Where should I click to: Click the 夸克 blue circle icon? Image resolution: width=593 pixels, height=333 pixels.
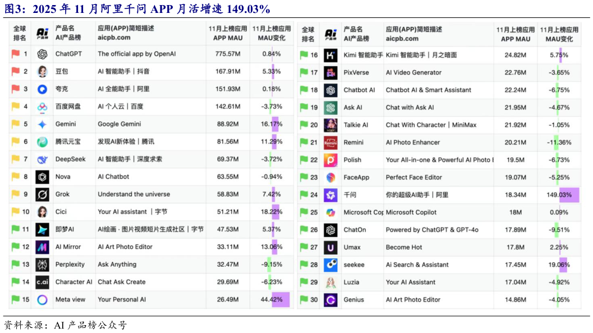pos(42,89)
